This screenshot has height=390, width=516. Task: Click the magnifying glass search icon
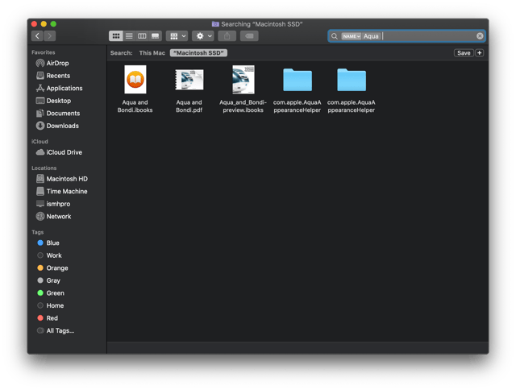335,36
